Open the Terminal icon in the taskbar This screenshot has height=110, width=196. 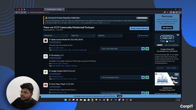coord(100,100)
